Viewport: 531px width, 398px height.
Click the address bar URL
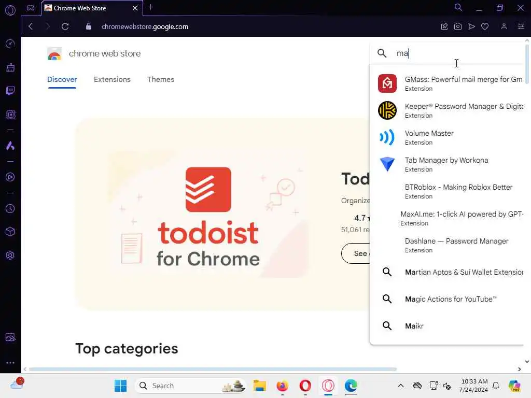tap(145, 27)
